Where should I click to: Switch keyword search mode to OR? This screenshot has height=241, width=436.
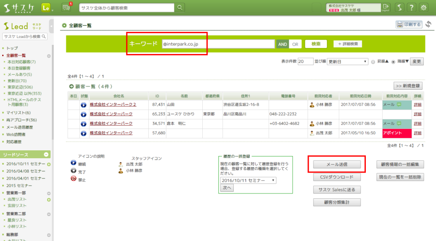[x=295, y=44]
